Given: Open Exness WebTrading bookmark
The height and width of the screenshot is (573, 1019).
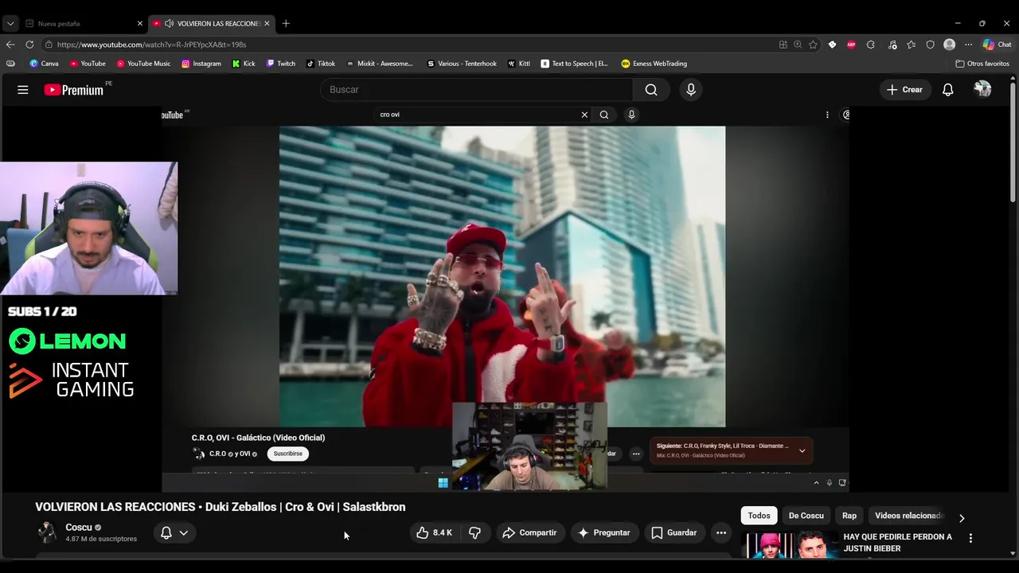Looking at the screenshot, I should click(x=654, y=64).
